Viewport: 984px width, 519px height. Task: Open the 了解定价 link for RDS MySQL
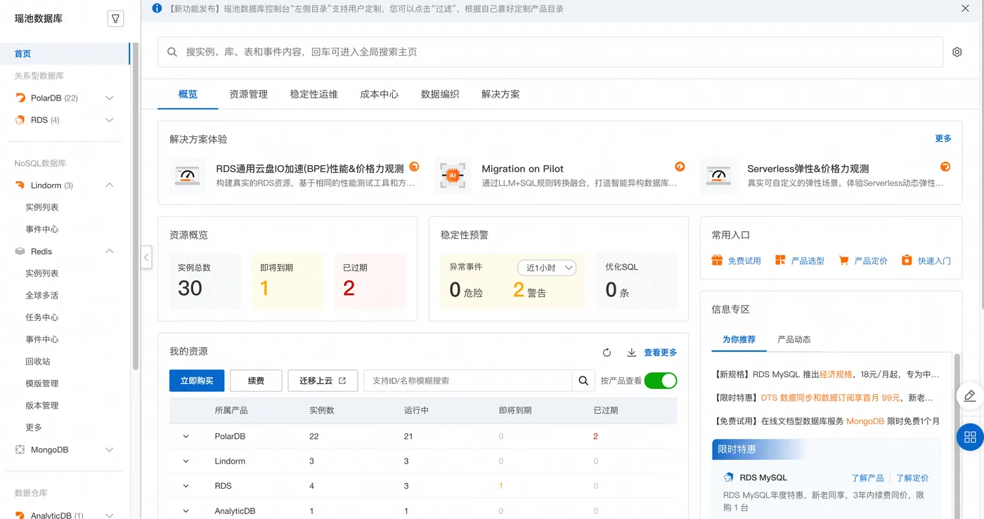(912, 478)
